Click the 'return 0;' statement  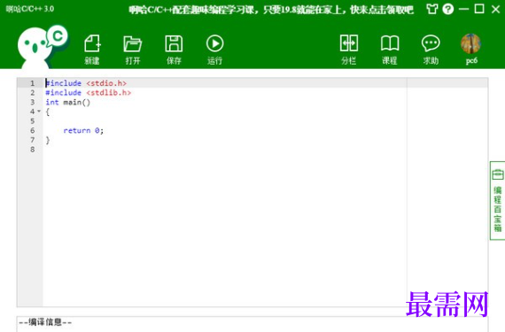point(83,130)
